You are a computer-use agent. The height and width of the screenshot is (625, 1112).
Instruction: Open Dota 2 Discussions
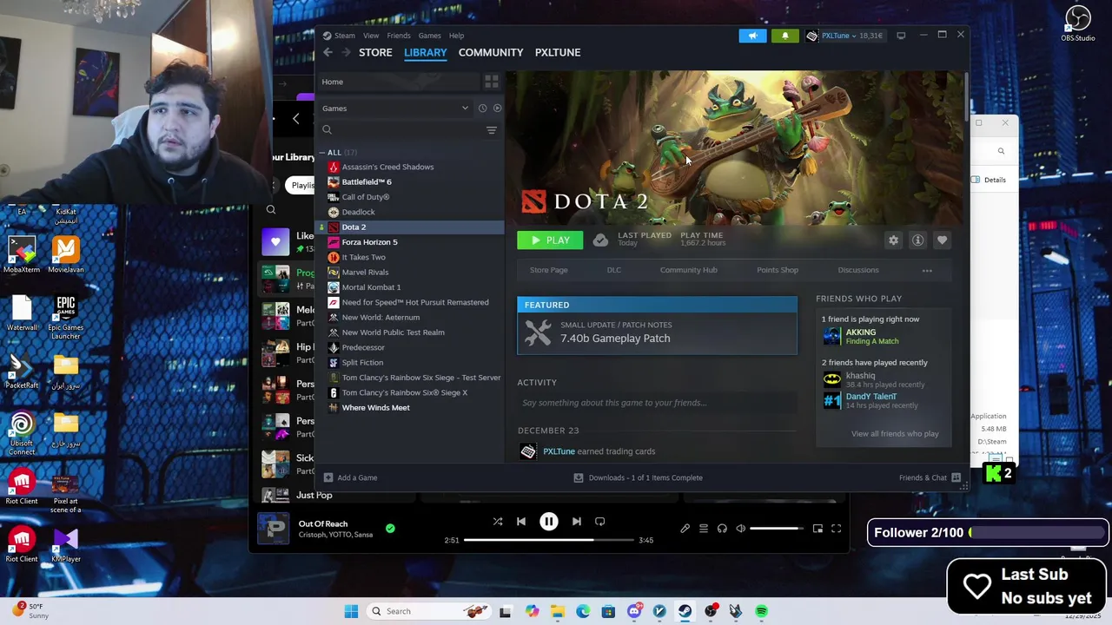(858, 270)
